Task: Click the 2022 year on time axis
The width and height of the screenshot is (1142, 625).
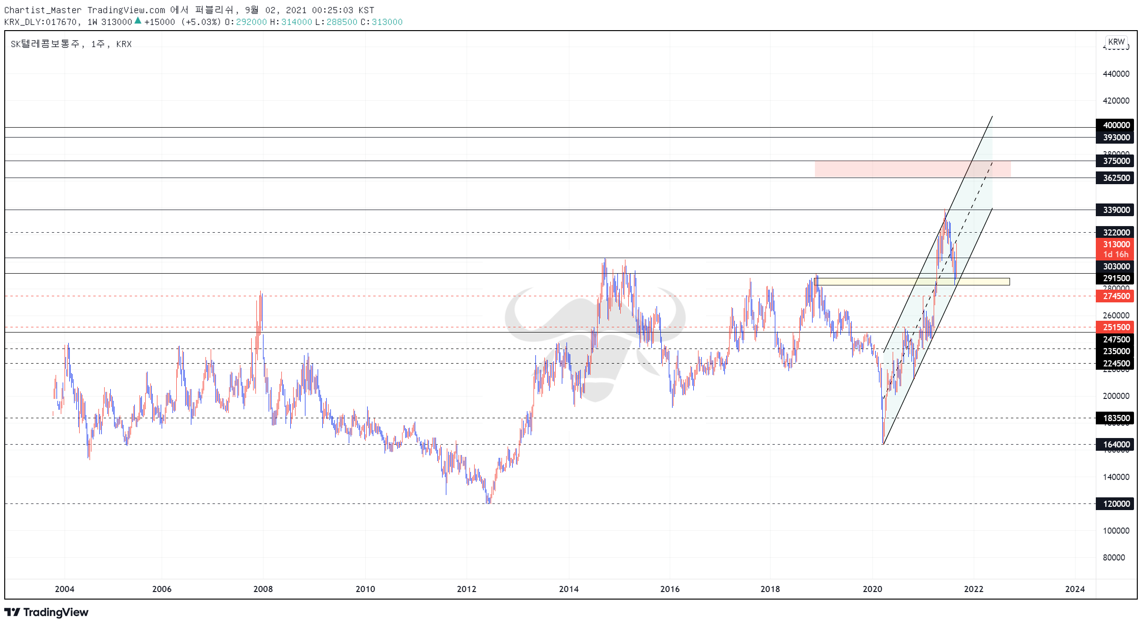Action: pyautogui.click(x=974, y=589)
